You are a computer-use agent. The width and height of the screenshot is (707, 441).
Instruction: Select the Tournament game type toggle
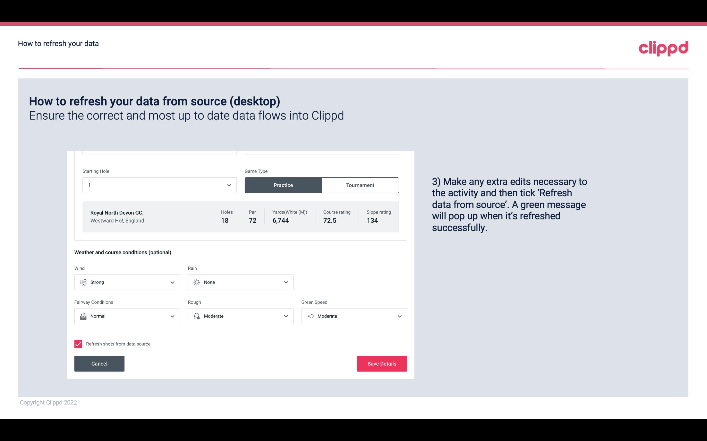point(360,185)
